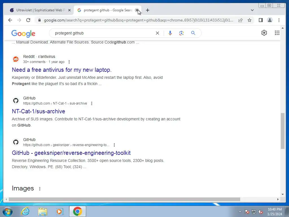This screenshot has height=217, width=289.
Task: Click the github.com NT-Cat-1 sus-archive URL
Action: tap(55, 103)
